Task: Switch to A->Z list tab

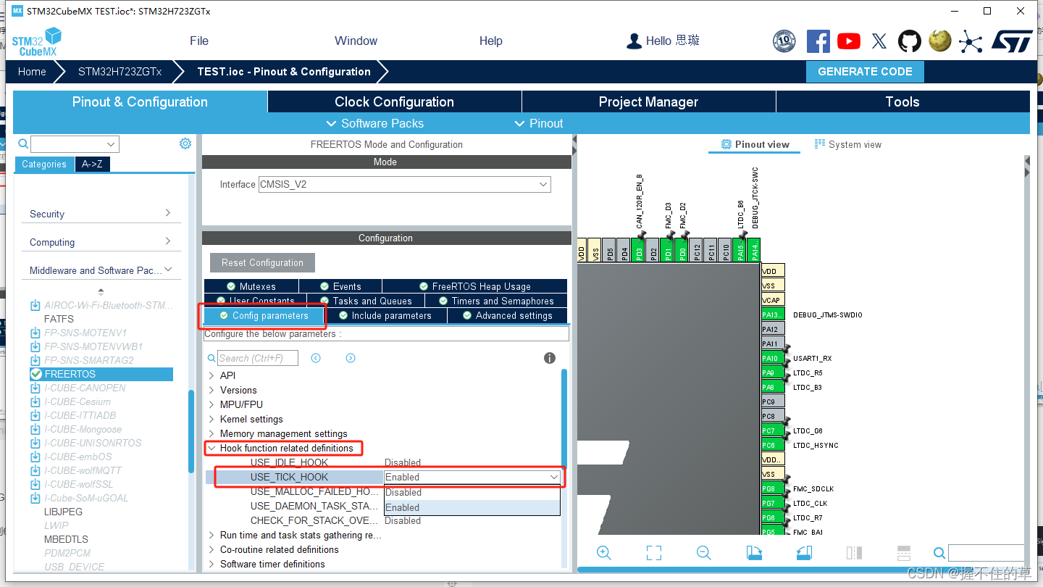Action: 92,165
